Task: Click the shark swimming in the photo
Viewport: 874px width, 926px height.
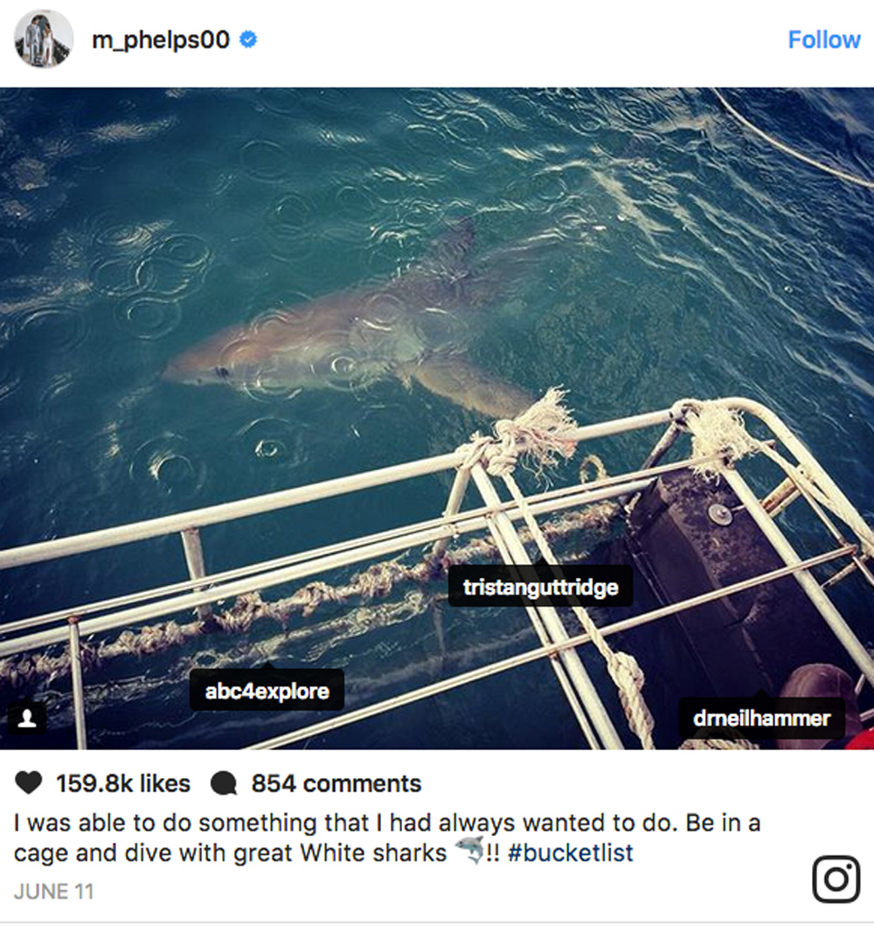Action: point(348,343)
